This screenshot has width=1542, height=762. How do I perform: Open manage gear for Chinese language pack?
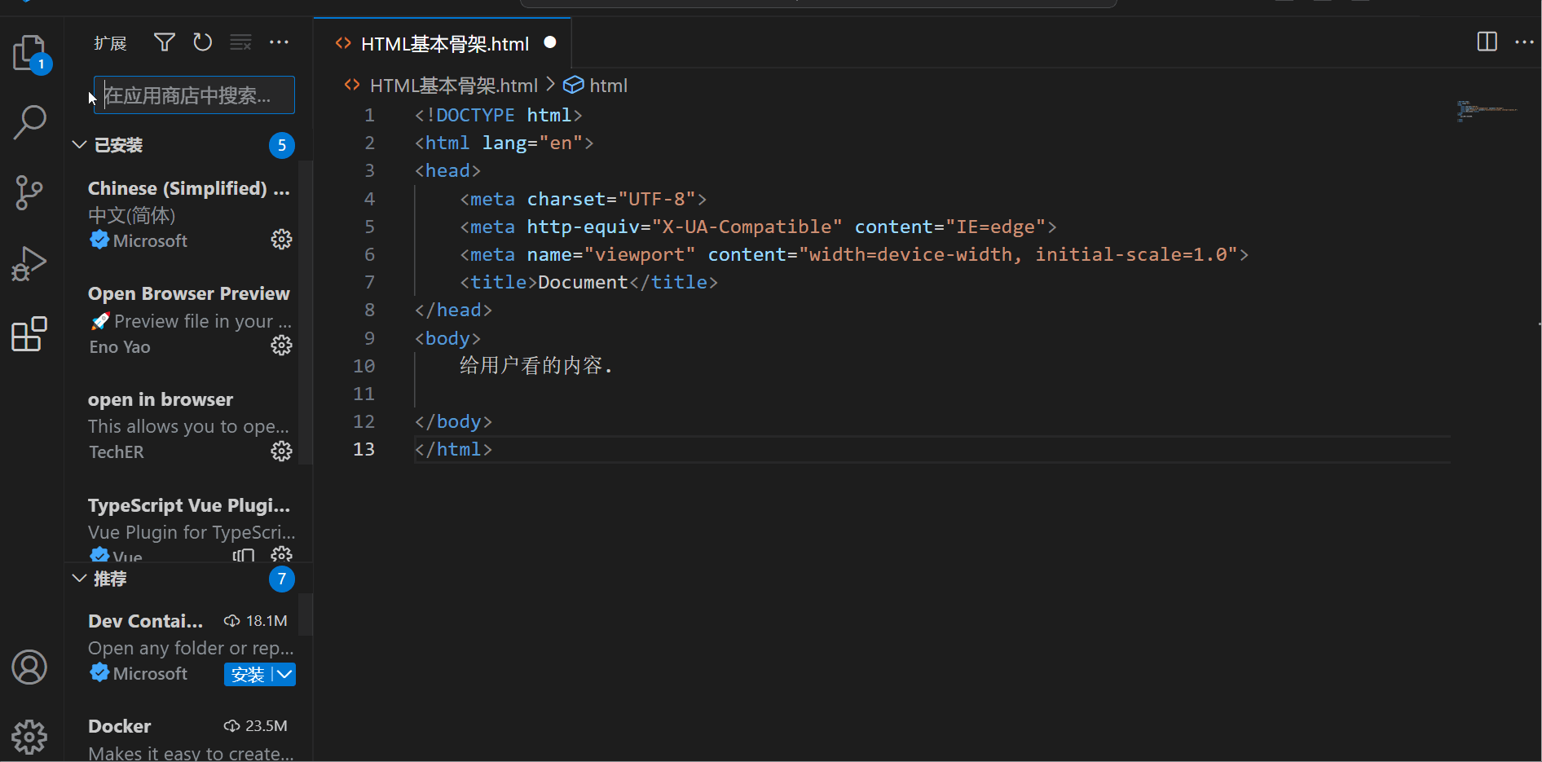(281, 240)
